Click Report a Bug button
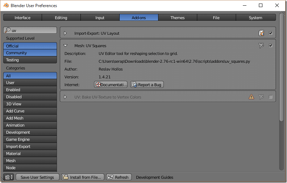 (147, 84)
